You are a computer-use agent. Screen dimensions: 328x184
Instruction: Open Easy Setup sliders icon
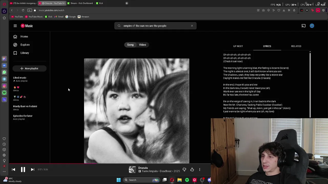pos(289,10)
